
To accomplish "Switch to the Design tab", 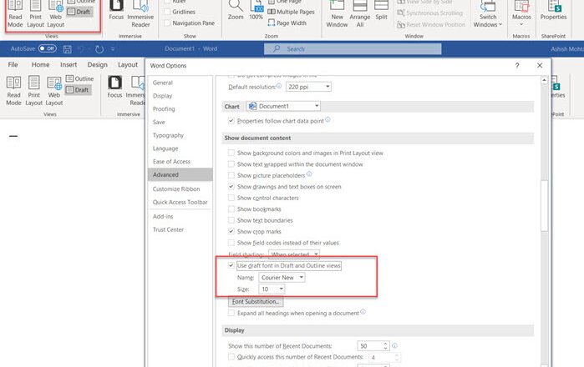I will tap(98, 65).
